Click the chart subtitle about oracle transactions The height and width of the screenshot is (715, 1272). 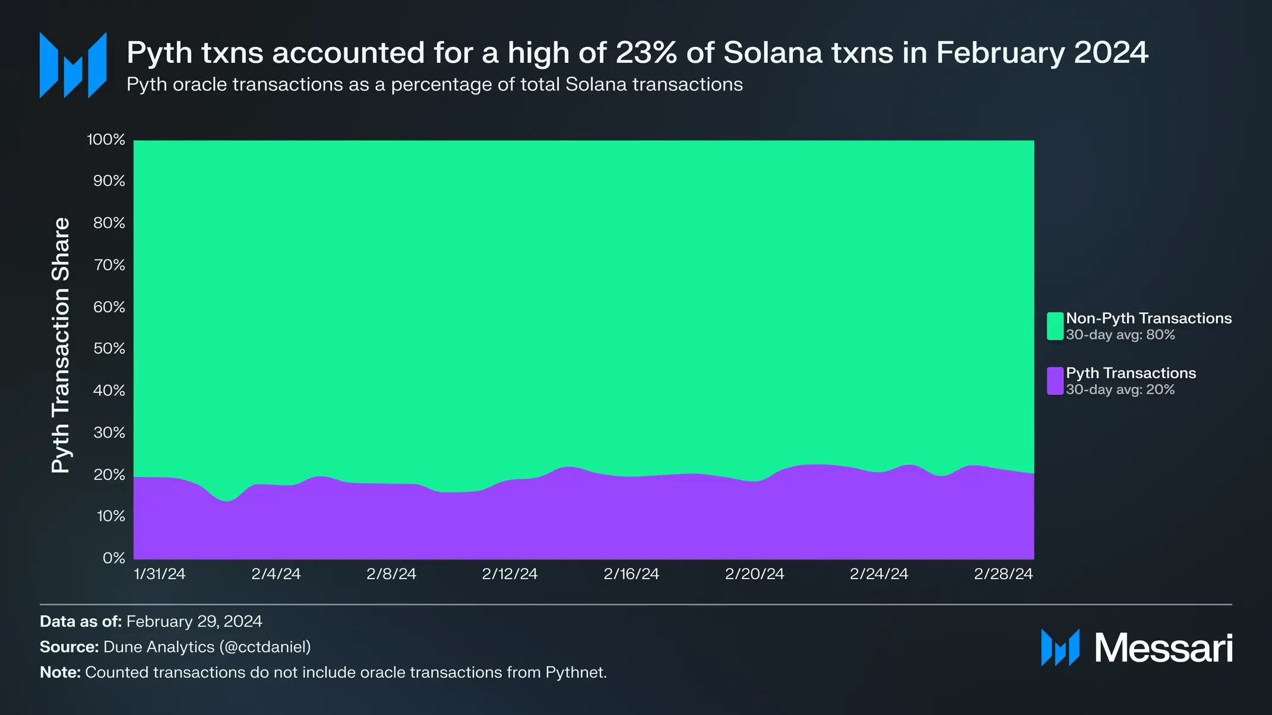click(x=434, y=85)
